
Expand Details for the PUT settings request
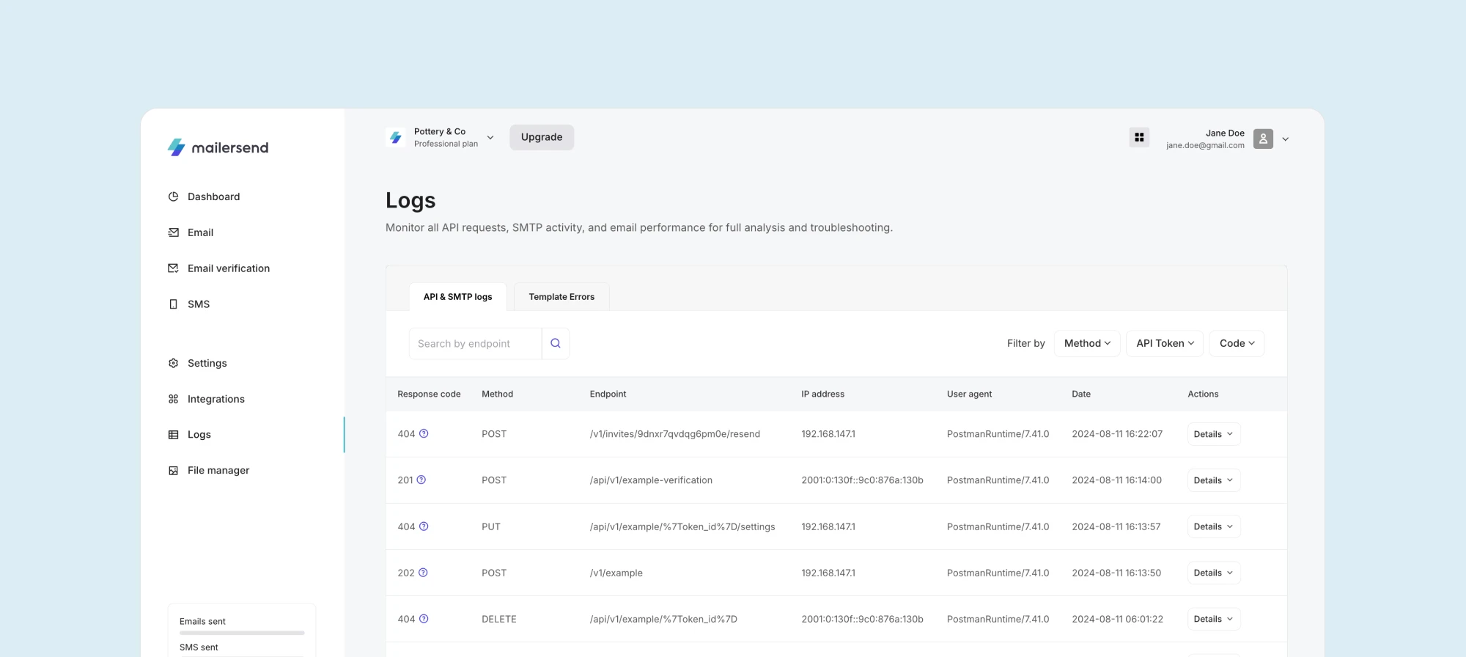[x=1213, y=526]
